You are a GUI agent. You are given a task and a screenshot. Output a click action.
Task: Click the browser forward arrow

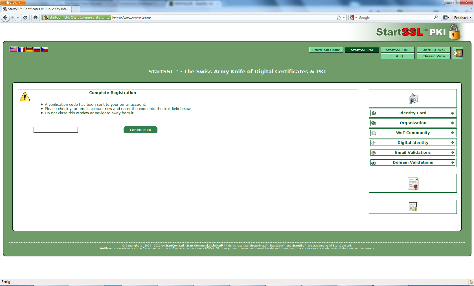(x=12, y=17)
